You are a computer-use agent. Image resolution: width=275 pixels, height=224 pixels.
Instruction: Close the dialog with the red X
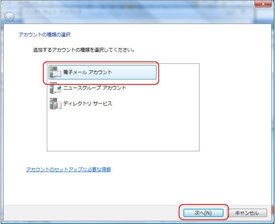click(x=263, y=4)
